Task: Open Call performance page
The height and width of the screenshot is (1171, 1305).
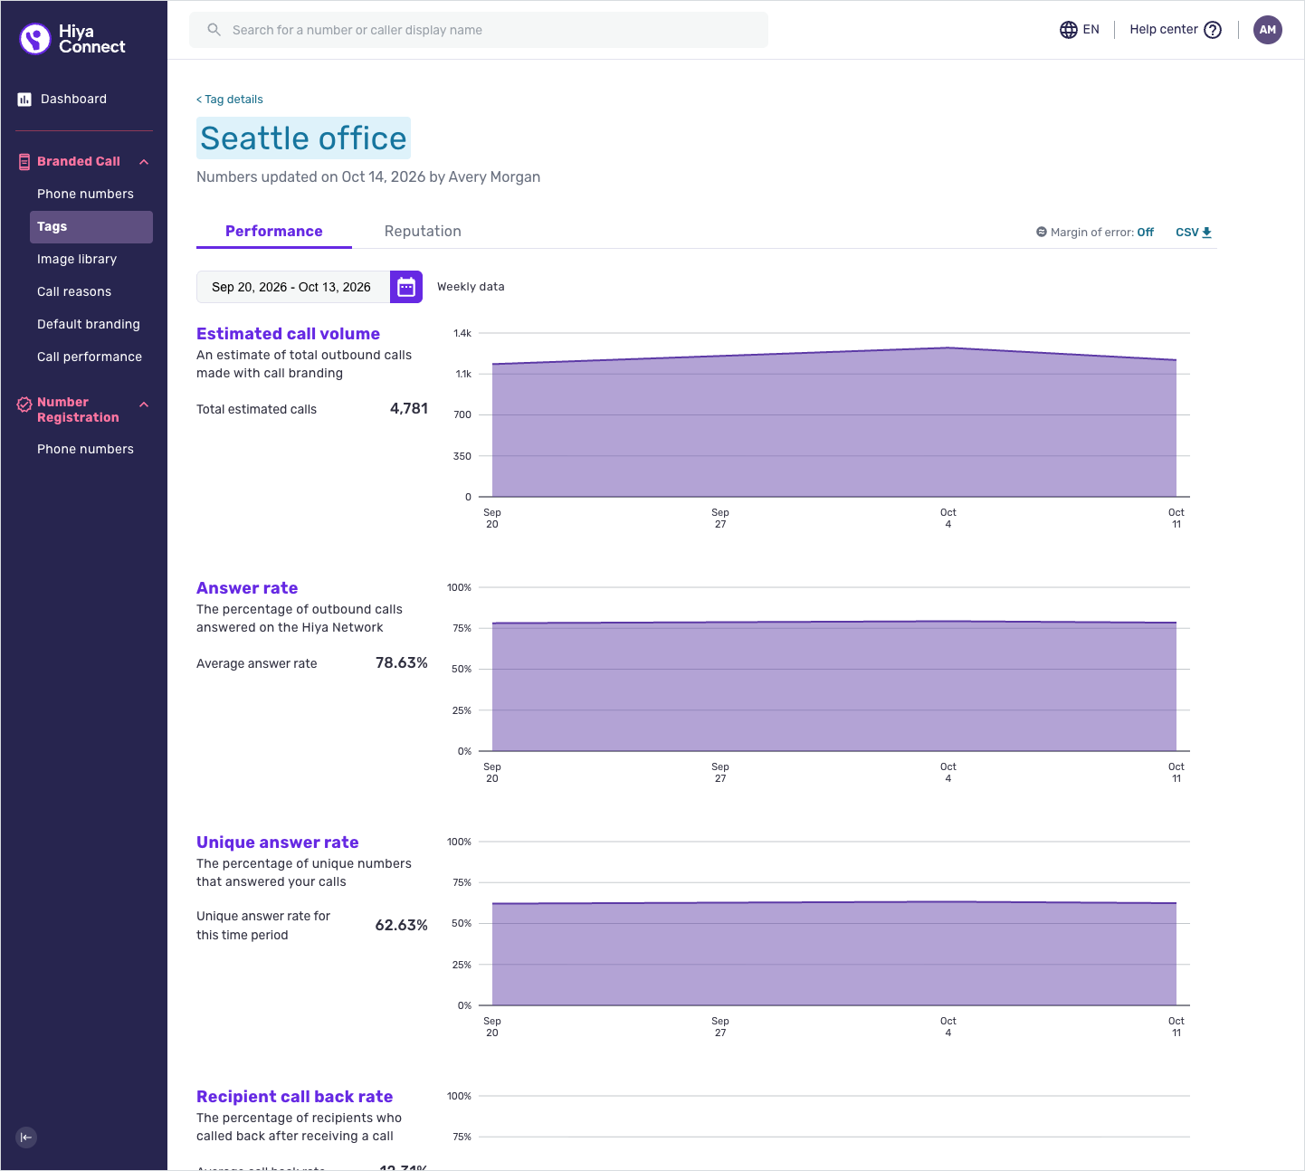Action: (x=90, y=357)
